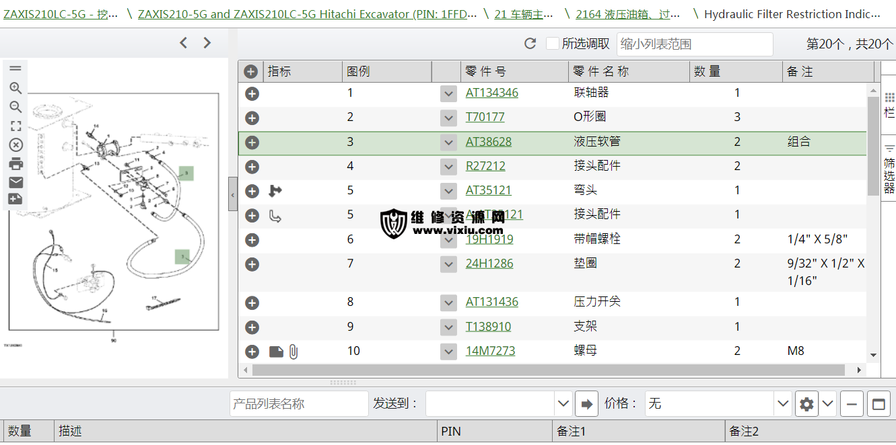Zoom in on the parts diagram
Screen dimensions: 896x445
15,88
